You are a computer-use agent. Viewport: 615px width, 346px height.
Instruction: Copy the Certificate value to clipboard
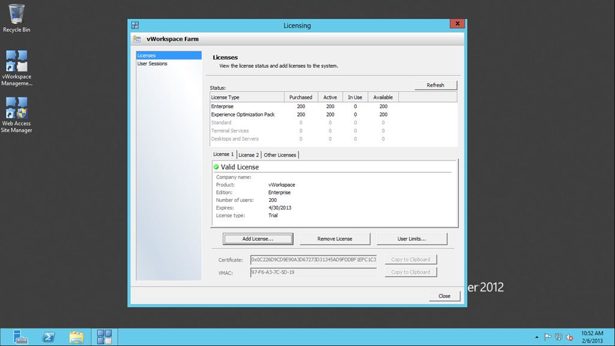(x=411, y=259)
